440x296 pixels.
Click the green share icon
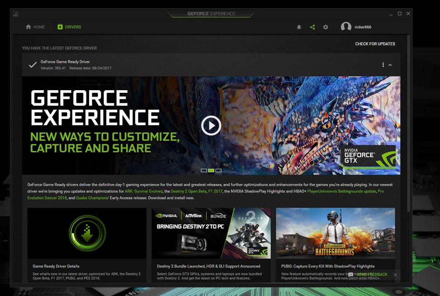pyautogui.click(x=312, y=27)
